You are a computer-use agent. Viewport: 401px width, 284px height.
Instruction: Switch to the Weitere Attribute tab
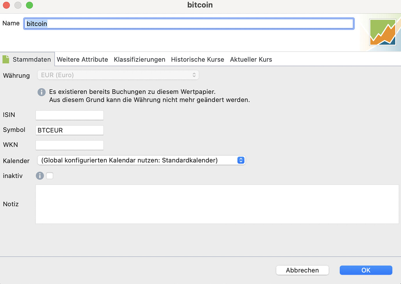(83, 59)
